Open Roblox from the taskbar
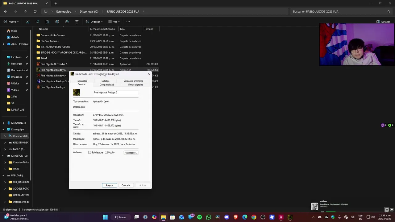The image size is (395, 222). [272, 217]
